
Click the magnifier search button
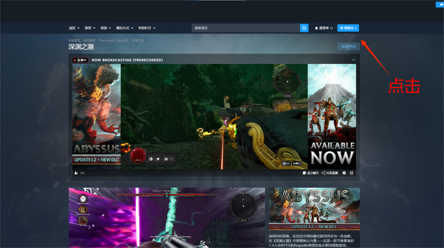pos(304,28)
